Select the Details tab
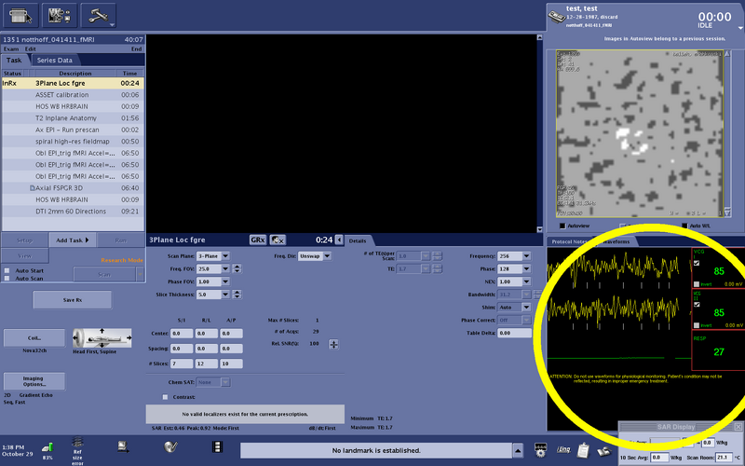 358,240
